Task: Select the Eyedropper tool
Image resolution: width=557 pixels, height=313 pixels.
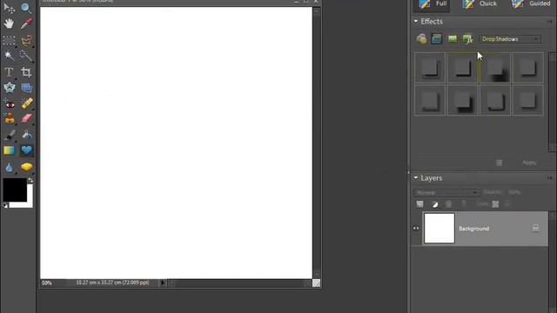Action: 26,23
